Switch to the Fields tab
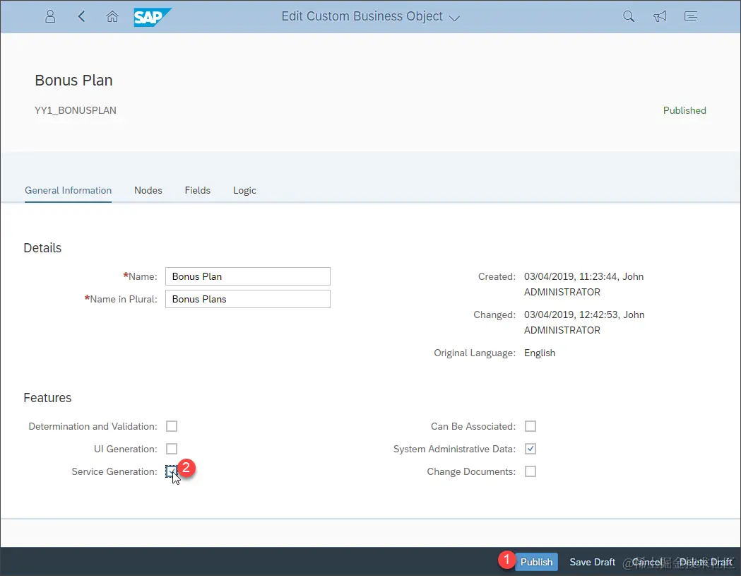The width and height of the screenshot is (741, 576). 198,190
